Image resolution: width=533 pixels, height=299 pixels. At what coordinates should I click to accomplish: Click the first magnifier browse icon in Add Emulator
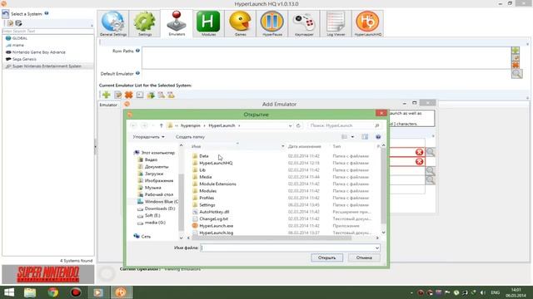click(x=431, y=152)
